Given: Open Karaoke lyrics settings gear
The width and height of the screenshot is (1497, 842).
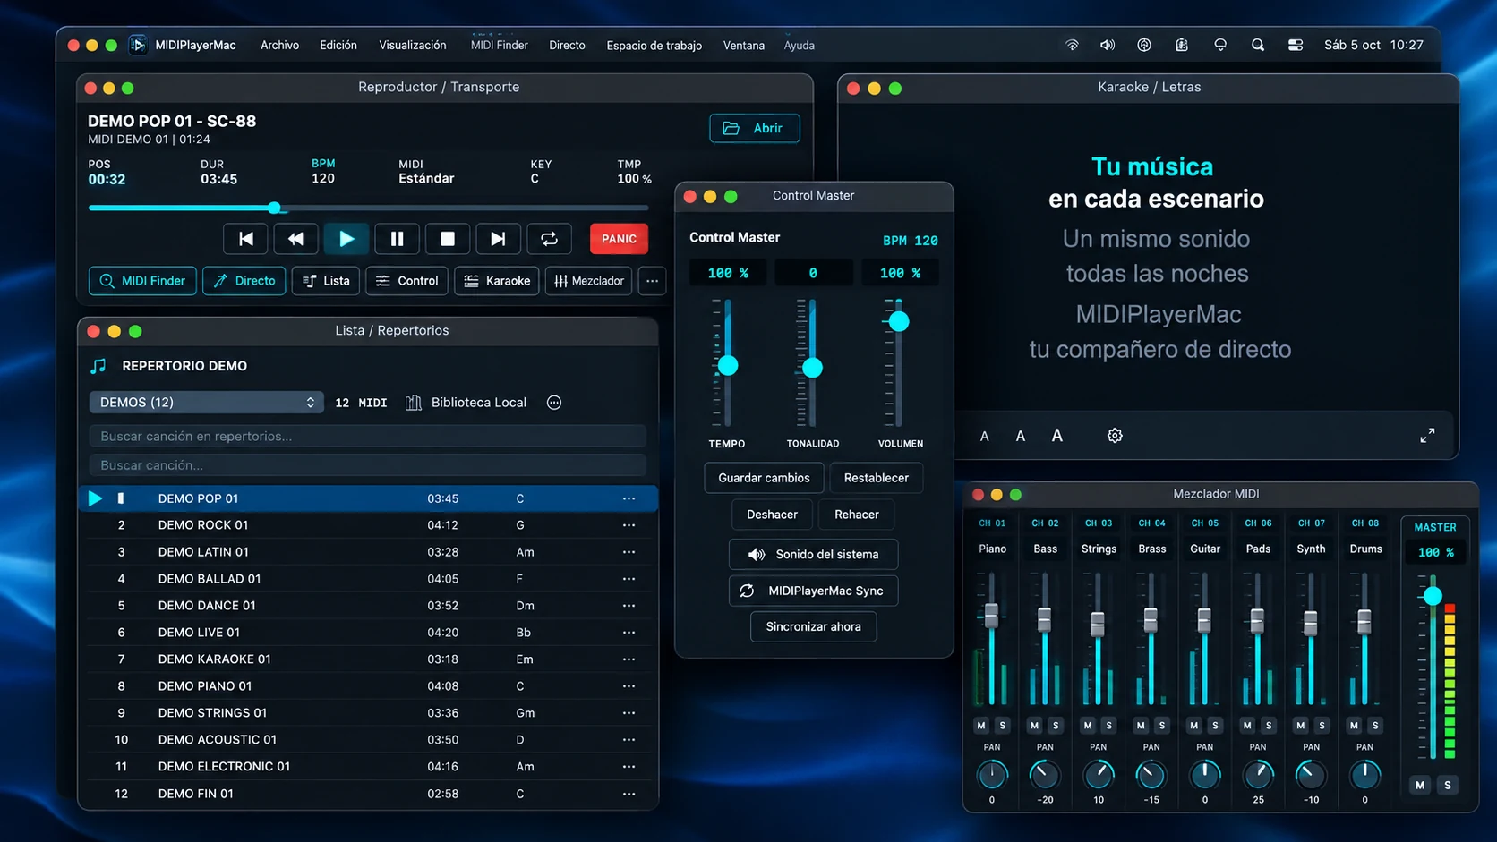Looking at the screenshot, I should [1115, 436].
